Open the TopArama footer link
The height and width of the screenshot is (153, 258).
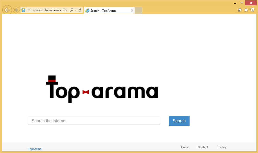[x=34, y=149]
